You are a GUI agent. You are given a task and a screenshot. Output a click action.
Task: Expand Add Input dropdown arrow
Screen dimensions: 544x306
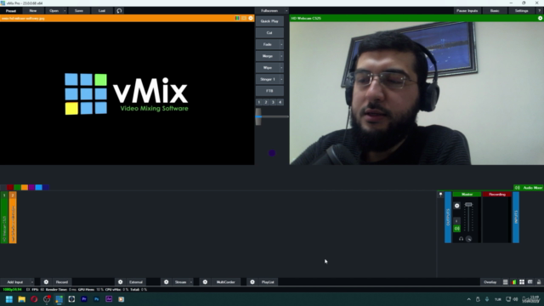[x=32, y=282]
